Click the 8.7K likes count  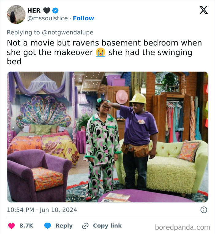click(26, 226)
